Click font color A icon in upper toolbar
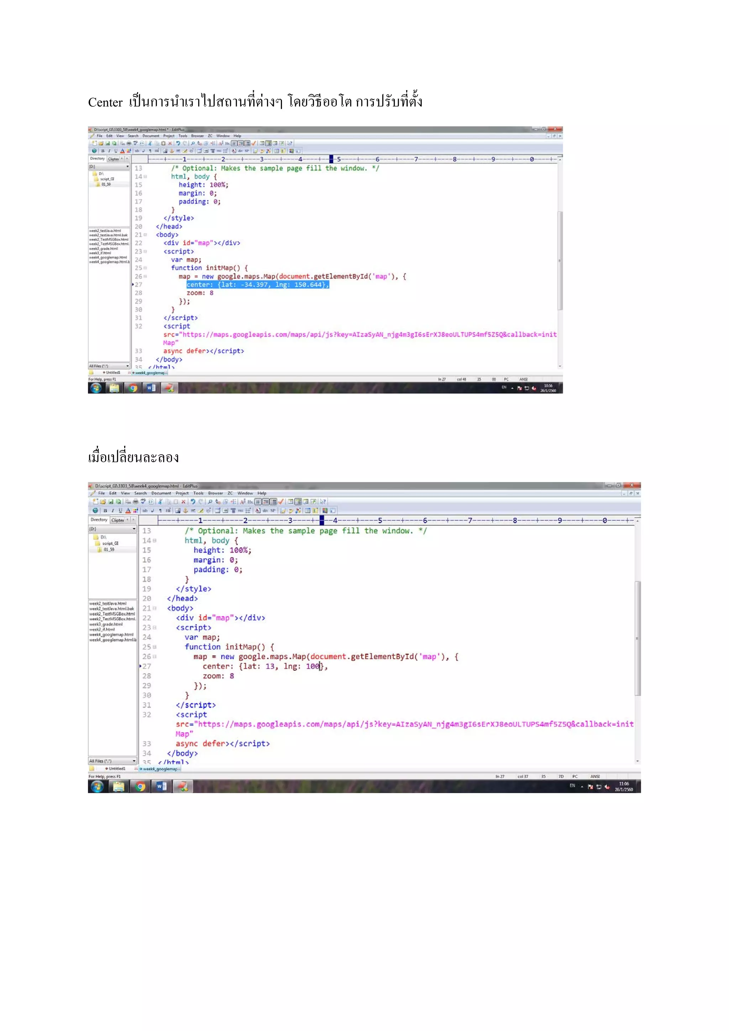729x1031 pixels. (x=122, y=151)
